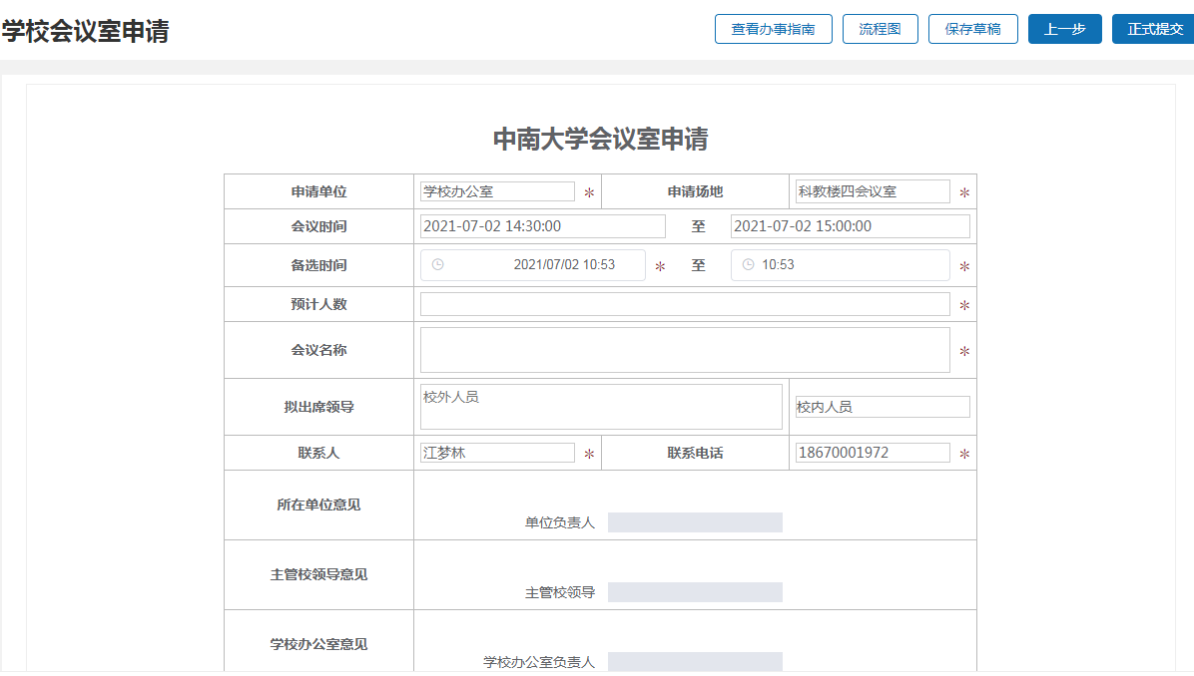This screenshot has height=676, width=1194.
Task: Edit 申请场地 field showing 科教楼四会议室
Action: [x=873, y=191]
